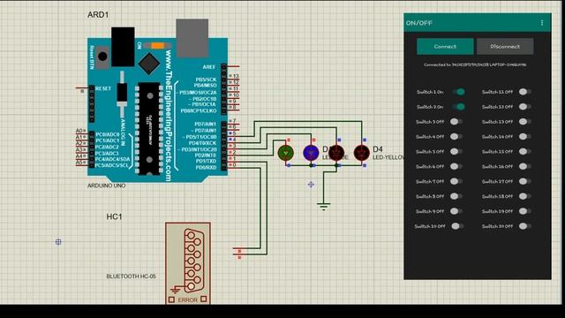
Task: Enable Switch 16 toggle
Action: coord(524,167)
